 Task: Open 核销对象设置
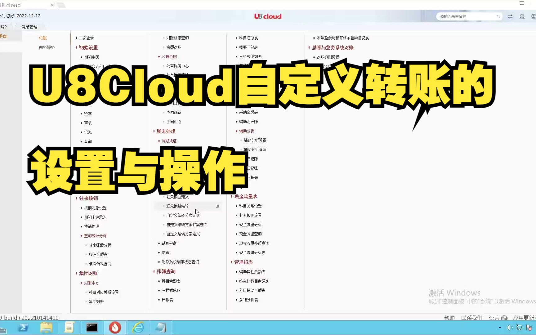[95, 208]
